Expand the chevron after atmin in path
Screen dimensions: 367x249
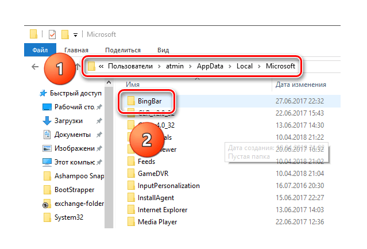pos(190,67)
